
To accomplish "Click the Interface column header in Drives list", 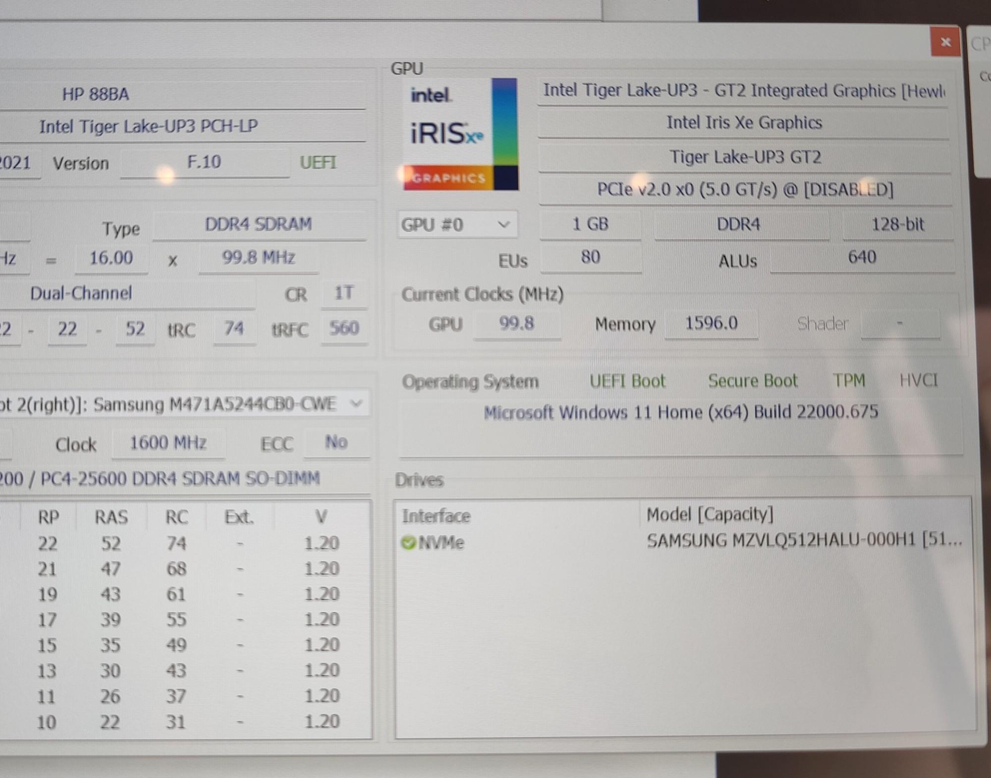I will click(517, 516).
